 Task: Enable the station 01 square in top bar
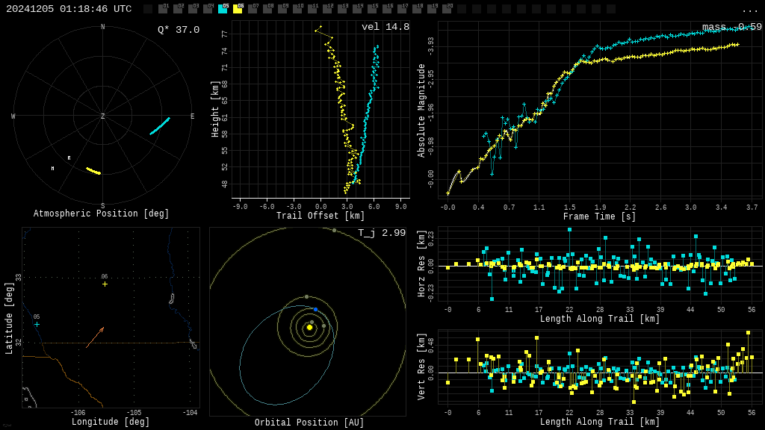tap(163, 9)
